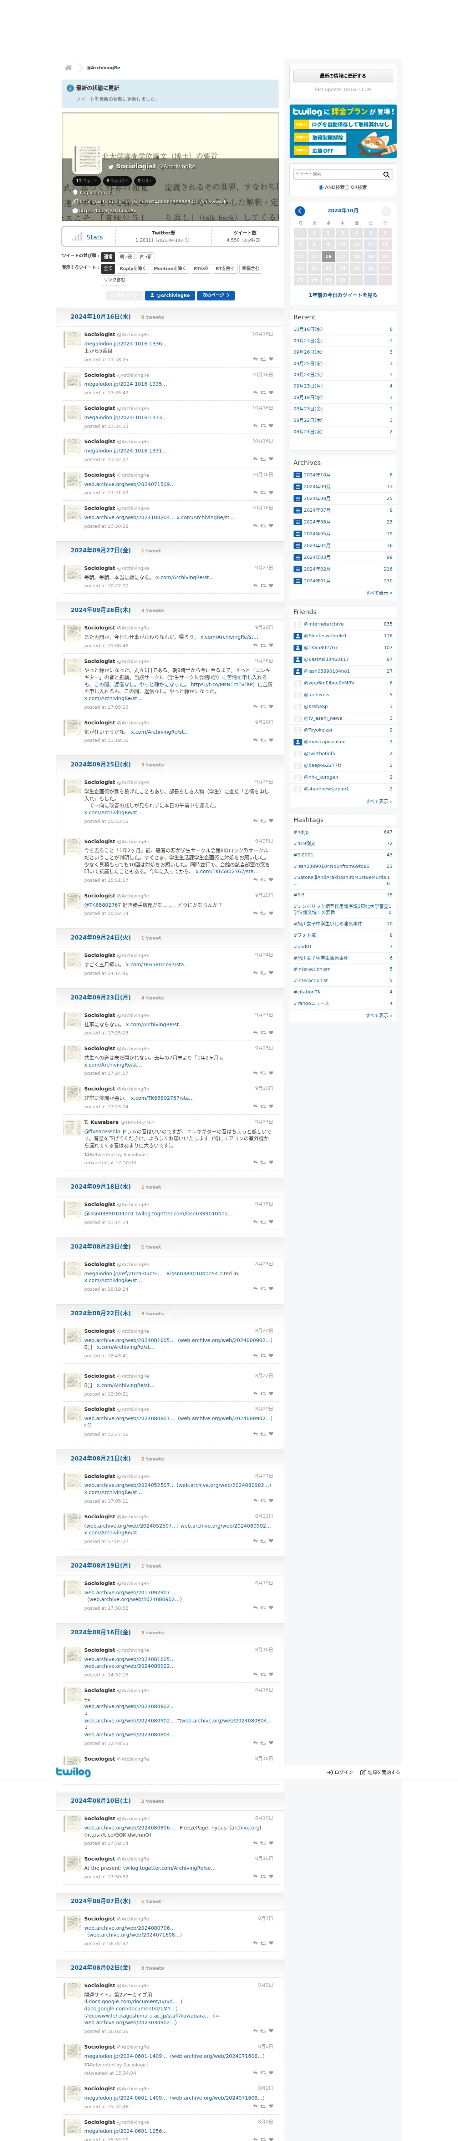This screenshot has height=2141, width=458.
Task: Click the @ArchivingRe blue button
Action: pos(171,295)
